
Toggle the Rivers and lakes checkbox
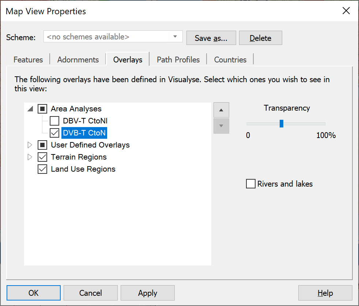[251, 184]
